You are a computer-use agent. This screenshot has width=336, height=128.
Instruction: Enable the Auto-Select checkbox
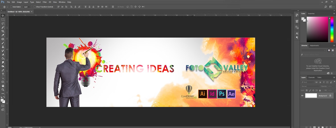(11, 7)
